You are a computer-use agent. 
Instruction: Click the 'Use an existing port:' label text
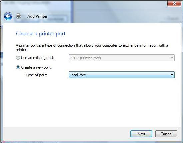click(x=38, y=58)
